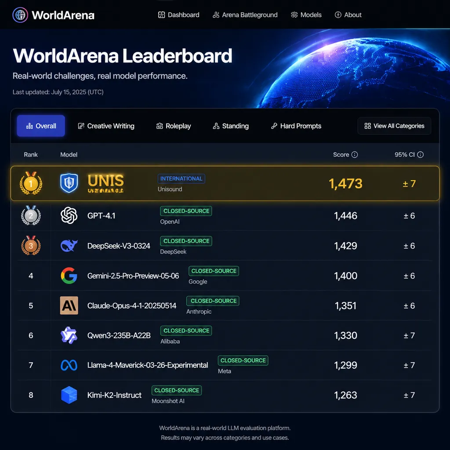Switch to the Standing tab
Viewport: 450px width, 450px height.
click(x=231, y=126)
